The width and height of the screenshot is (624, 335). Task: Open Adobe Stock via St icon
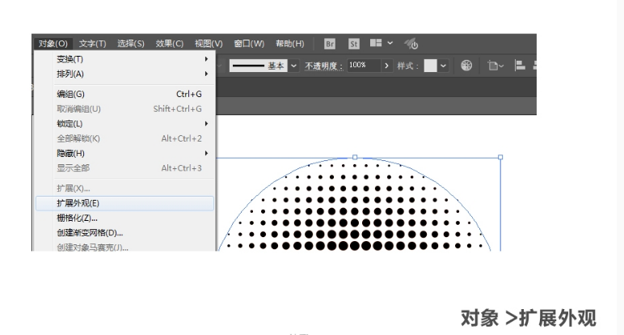tap(353, 44)
